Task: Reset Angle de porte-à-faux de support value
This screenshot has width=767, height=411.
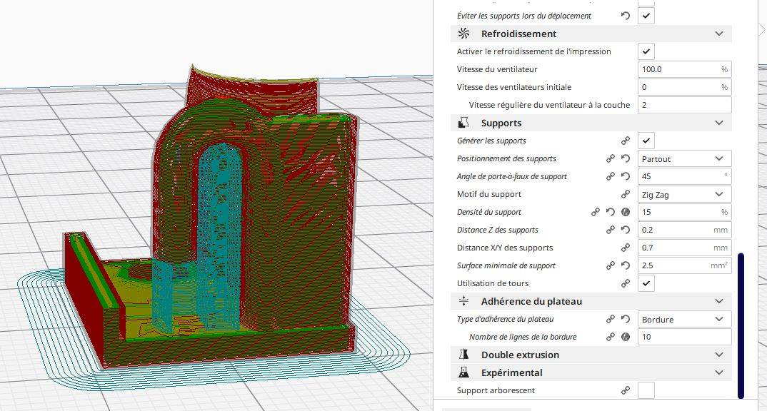Action: click(625, 176)
